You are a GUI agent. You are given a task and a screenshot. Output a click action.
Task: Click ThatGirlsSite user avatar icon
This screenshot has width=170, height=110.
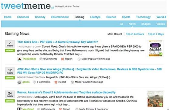[19, 59]
